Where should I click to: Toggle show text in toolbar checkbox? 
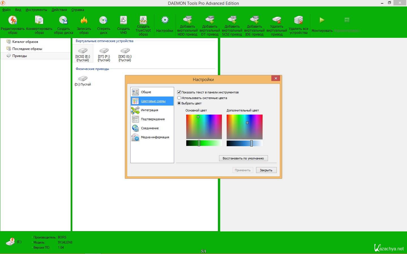(x=179, y=92)
